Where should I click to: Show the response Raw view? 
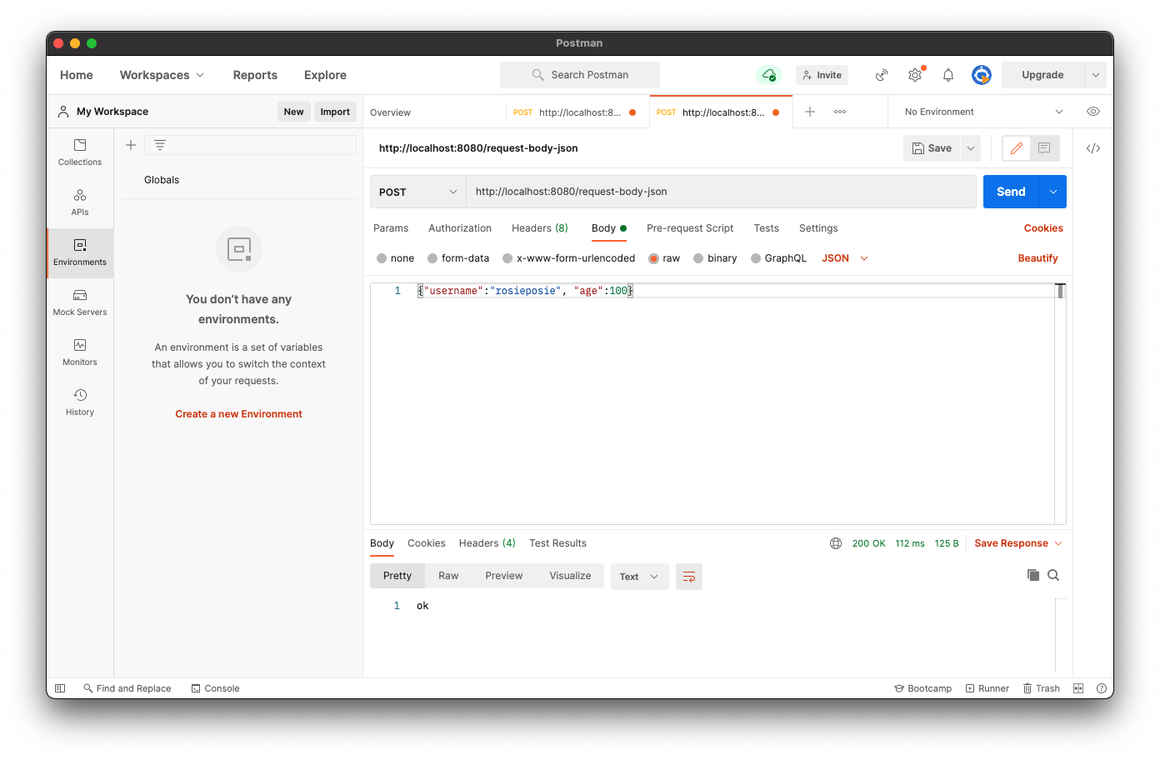[448, 576]
